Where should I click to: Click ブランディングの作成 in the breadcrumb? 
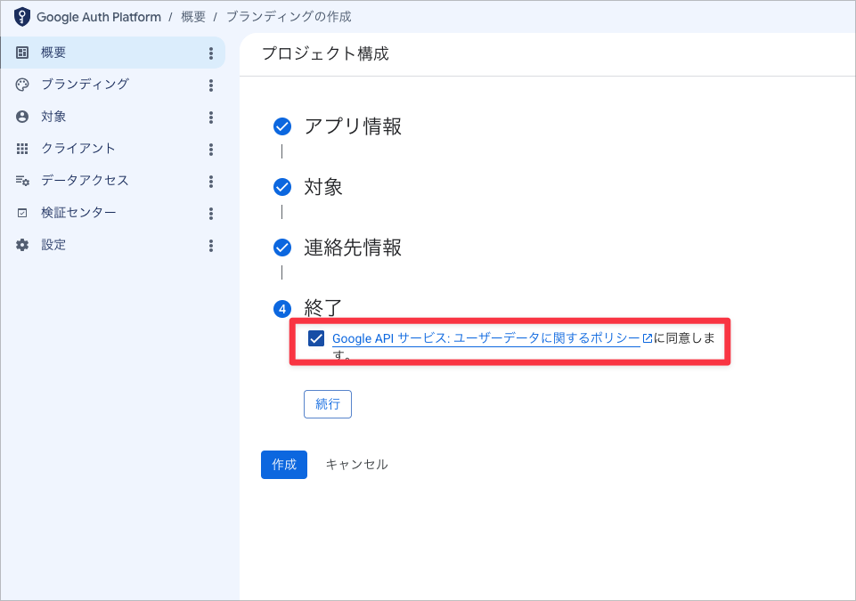[x=289, y=17]
